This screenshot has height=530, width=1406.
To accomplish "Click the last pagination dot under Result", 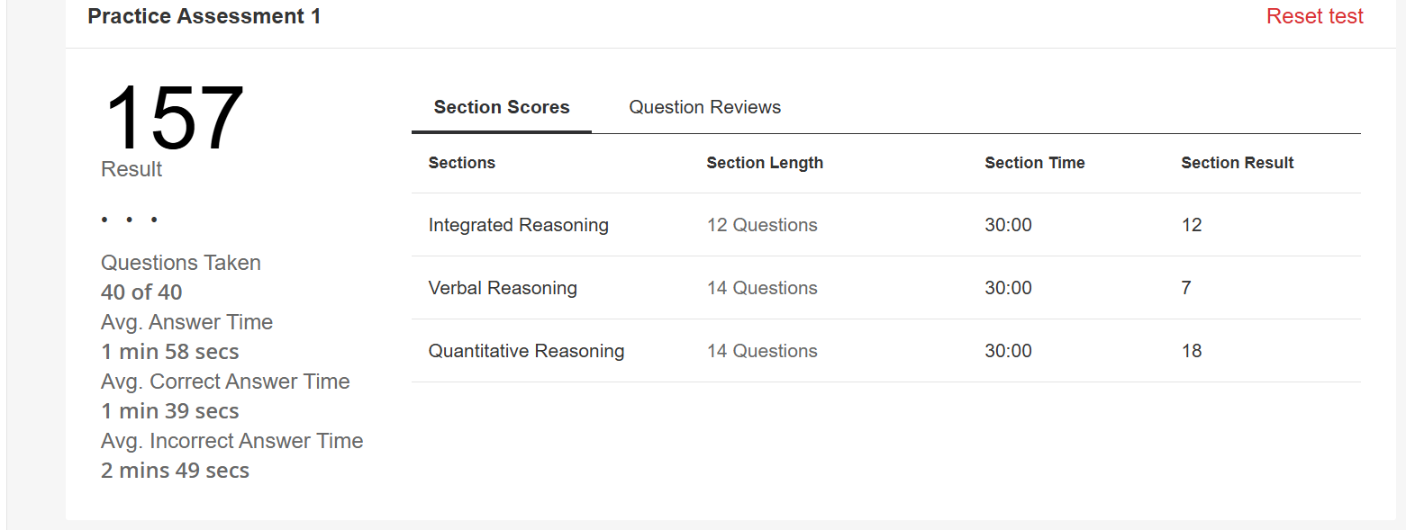I will pos(154,220).
